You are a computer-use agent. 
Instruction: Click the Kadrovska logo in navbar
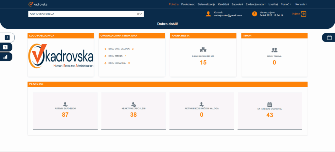tap(38, 4)
